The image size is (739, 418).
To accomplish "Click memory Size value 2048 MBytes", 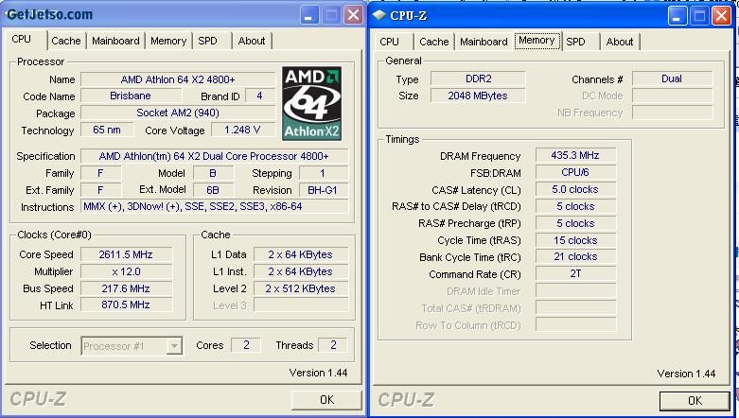I will click(478, 96).
